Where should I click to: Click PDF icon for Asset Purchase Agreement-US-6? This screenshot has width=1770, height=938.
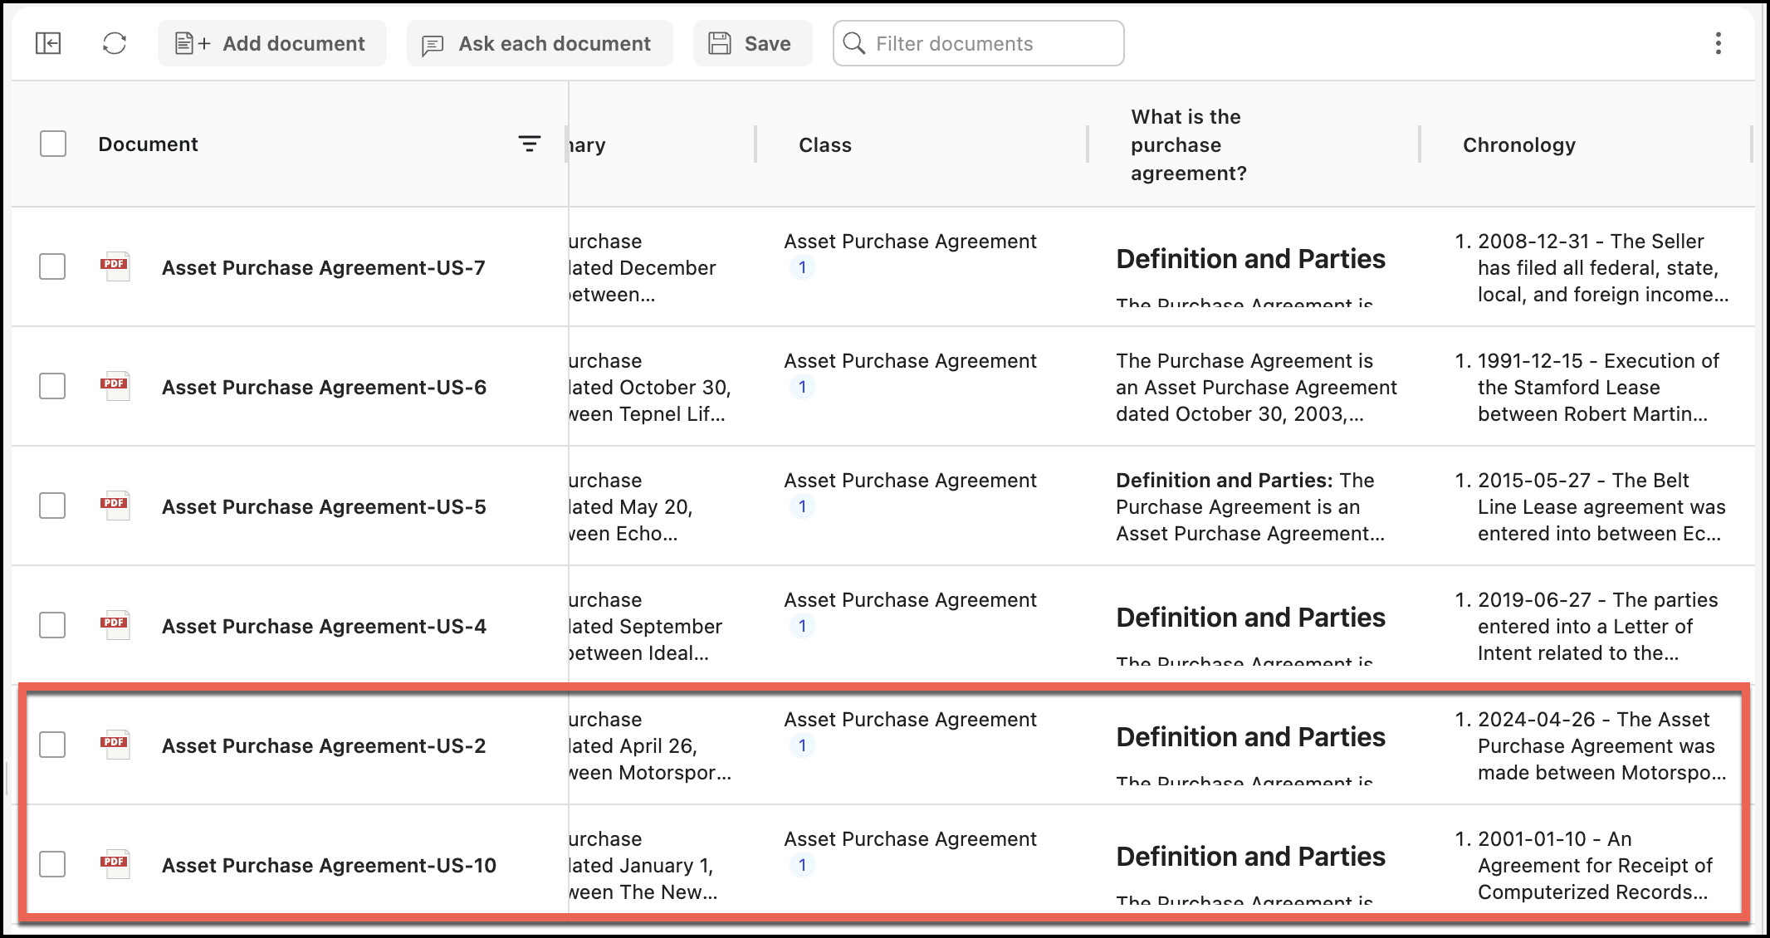pyautogui.click(x=115, y=386)
